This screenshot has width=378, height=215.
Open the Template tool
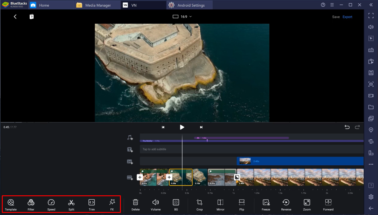point(11,205)
